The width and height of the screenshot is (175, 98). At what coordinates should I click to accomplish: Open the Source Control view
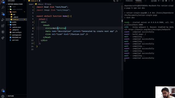pyautogui.click(x=3, y=14)
